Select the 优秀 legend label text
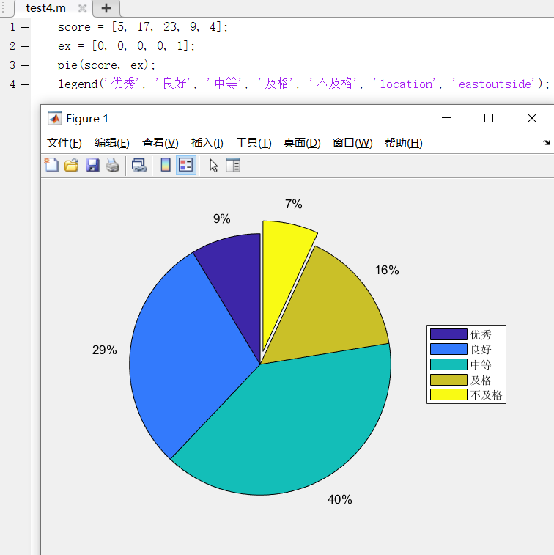Viewport: 554px width, 555px height. point(481,334)
